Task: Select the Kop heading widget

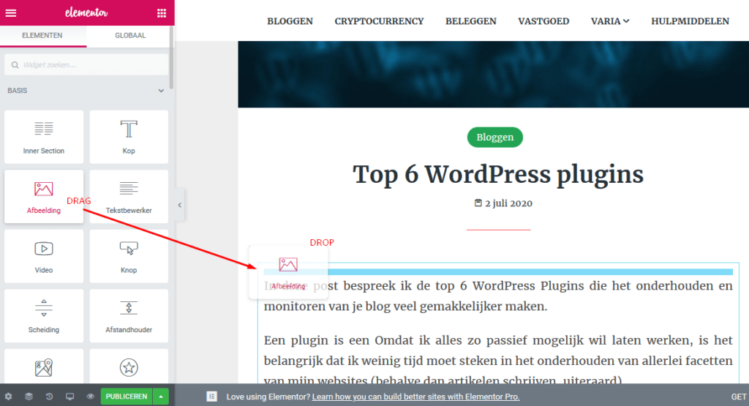Action: (129, 137)
